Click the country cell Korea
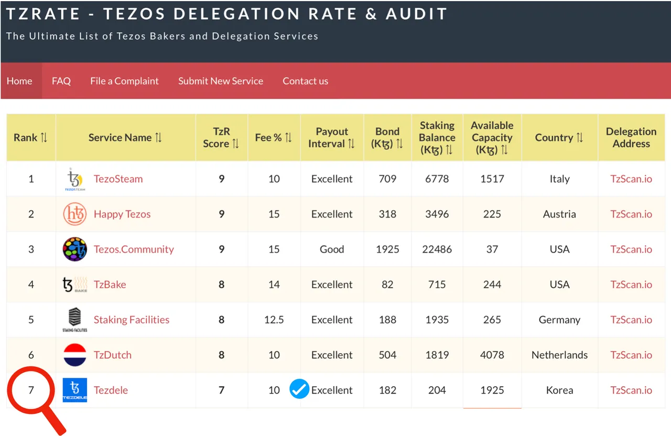Image resolution: width=671 pixels, height=436 pixels. (559, 390)
